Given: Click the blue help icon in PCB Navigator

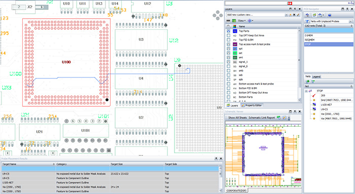Looking at the screenshot, I should pyautogui.click(x=330, y=15).
